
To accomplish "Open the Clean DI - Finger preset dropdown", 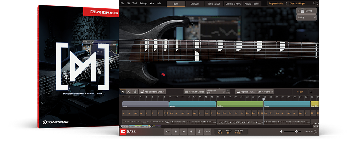I will click(x=302, y=3).
